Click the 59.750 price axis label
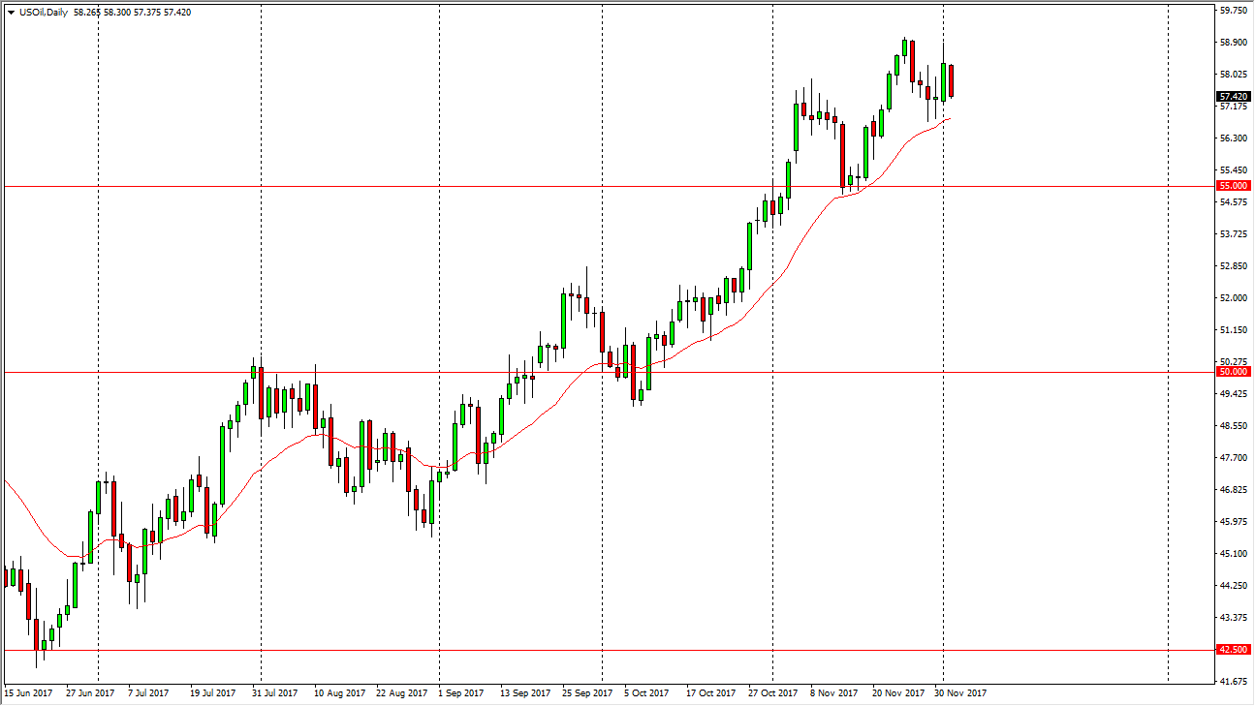Screen dimensions: 1255x706 (1233, 11)
